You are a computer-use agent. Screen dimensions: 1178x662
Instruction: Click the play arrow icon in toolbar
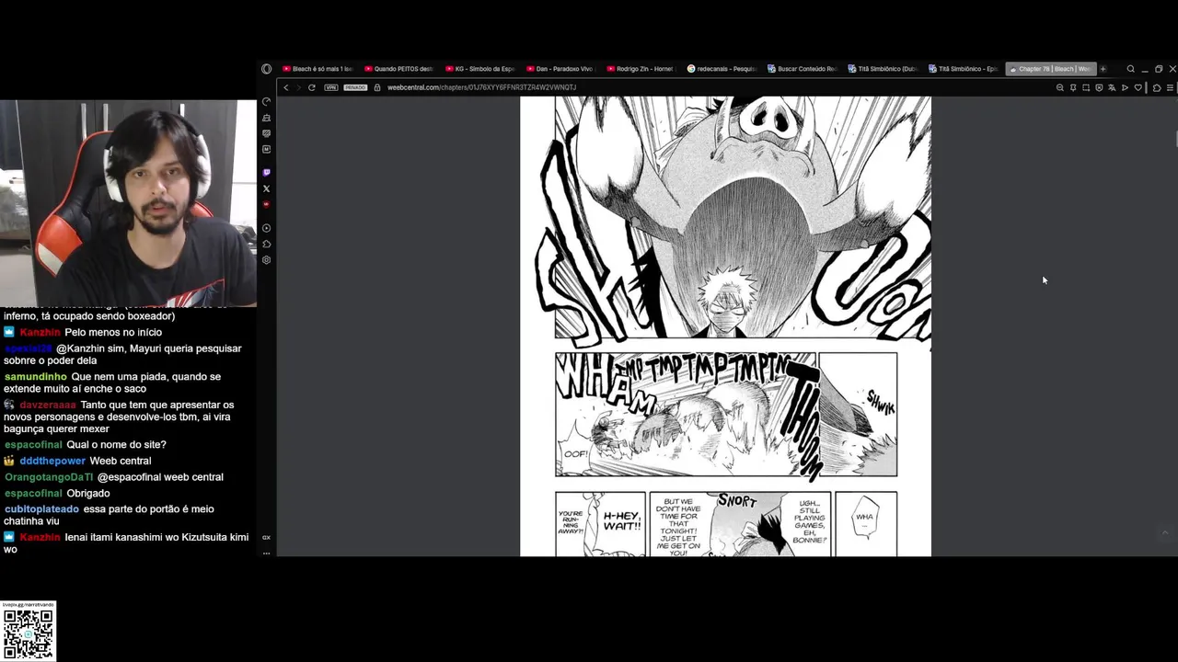pyautogui.click(x=1125, y=87)
